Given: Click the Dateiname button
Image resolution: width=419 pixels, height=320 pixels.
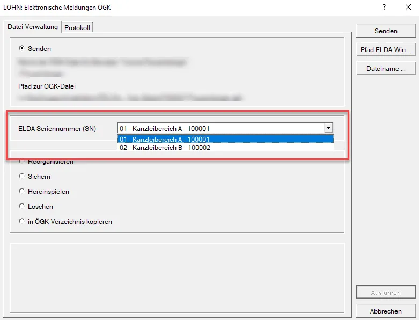Looking at the screenshot, I should pyautogui.click(x=386, y=68).
